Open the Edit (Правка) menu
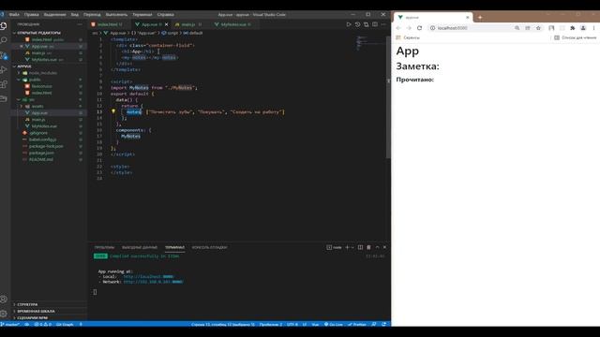The width and height of the screenshot is (600, 337). (x=31, y=15)
